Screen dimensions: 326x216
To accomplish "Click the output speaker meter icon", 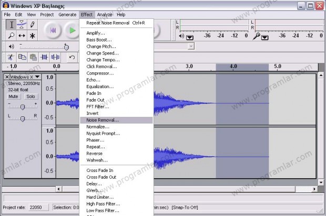I will tap(181, 36).
